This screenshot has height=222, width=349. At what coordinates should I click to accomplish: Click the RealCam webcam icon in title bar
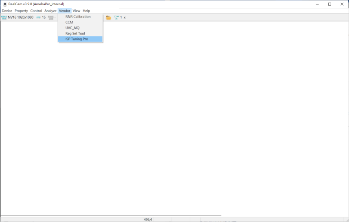5,4
